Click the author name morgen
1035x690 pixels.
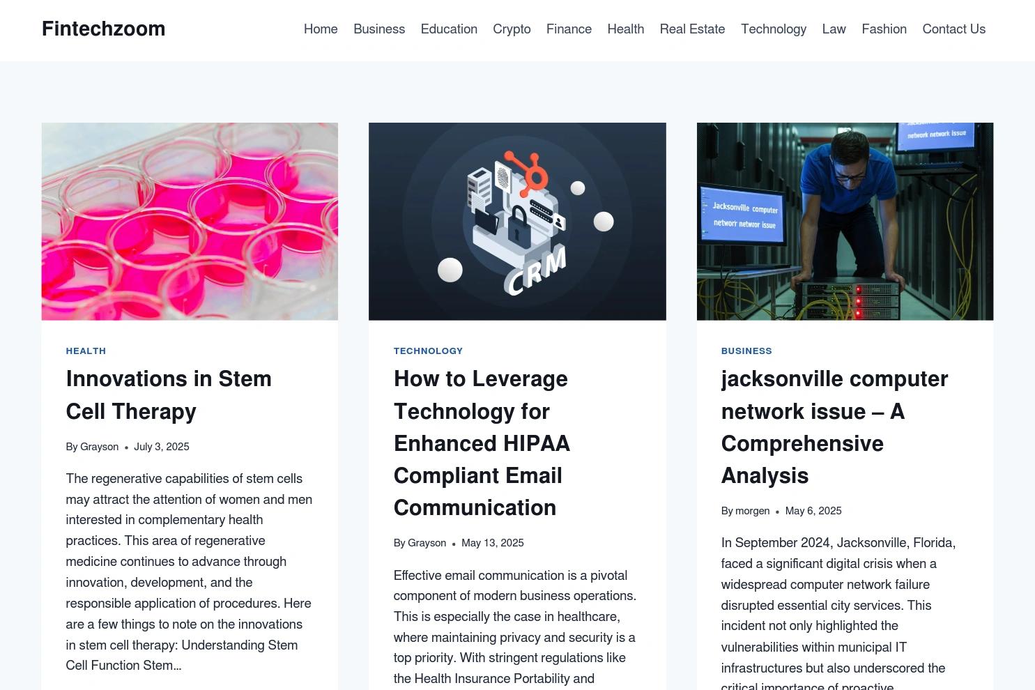[x=752, y=511]
